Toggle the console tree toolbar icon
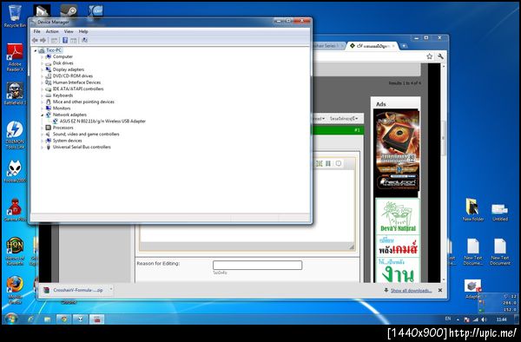Viewport: 521px width, 342px height. tap(54, 40)
